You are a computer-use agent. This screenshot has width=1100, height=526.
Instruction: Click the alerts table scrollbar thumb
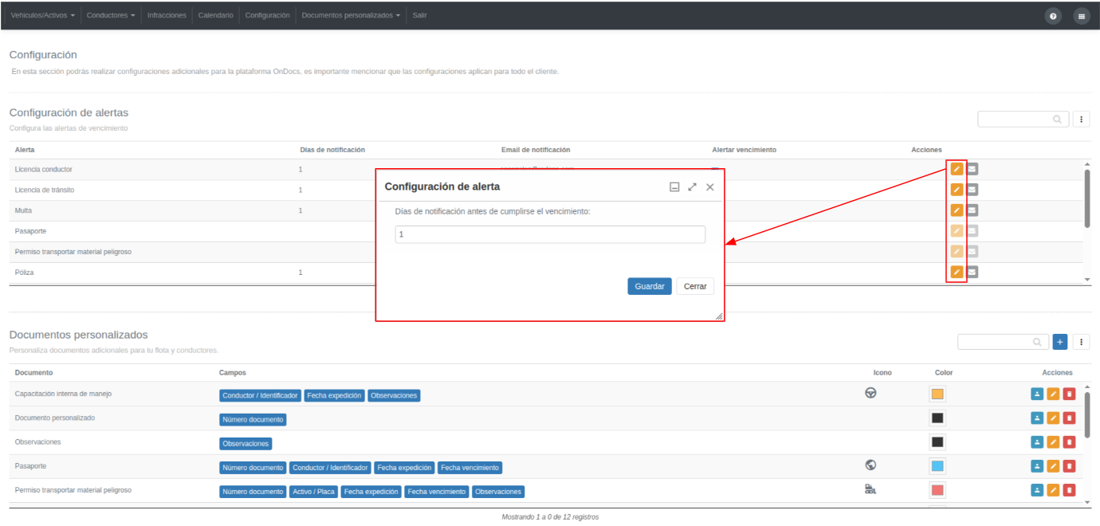[x=1087, y=198]
